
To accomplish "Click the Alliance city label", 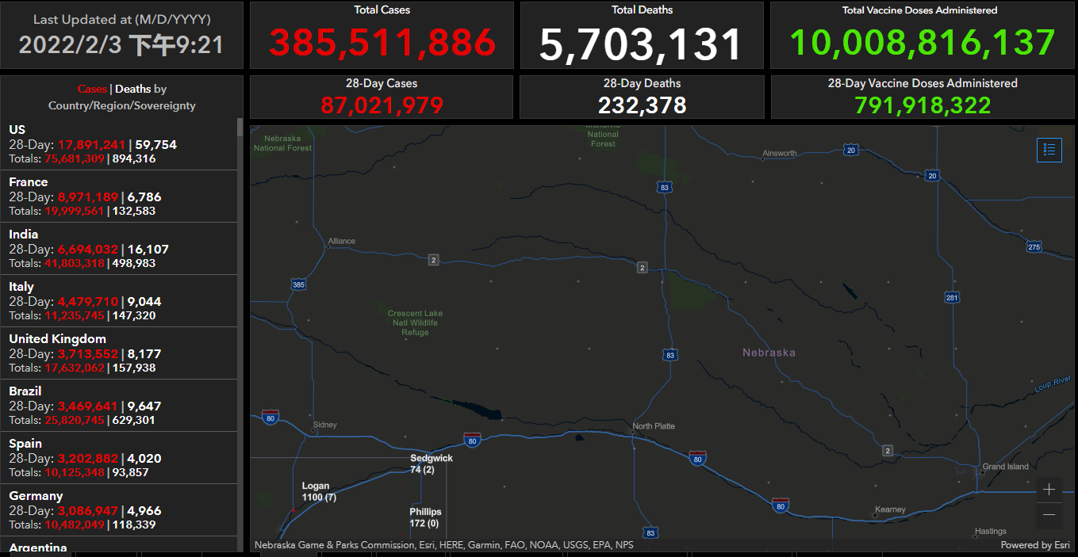I will click(x=342, y=241).
